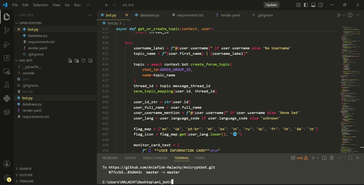Expand the TIMELINE section

tap(26, 181)
